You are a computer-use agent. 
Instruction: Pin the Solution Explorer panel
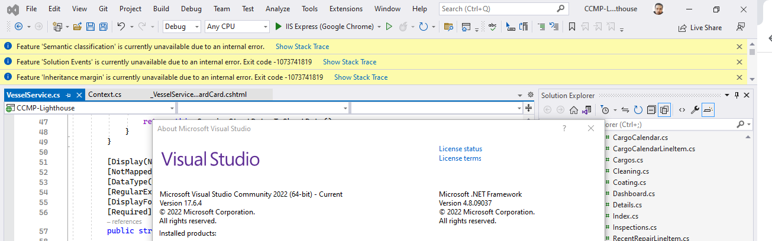coord(737,95)
